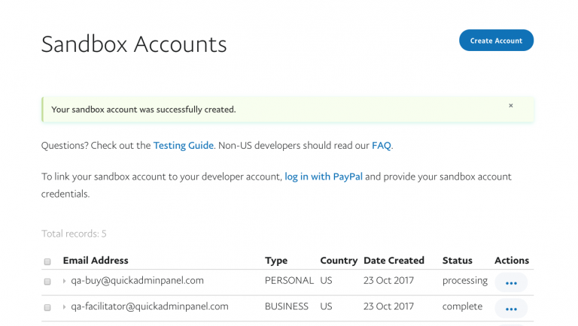
Task: Click the Actions column header
Action: click(x=512, y=261)
